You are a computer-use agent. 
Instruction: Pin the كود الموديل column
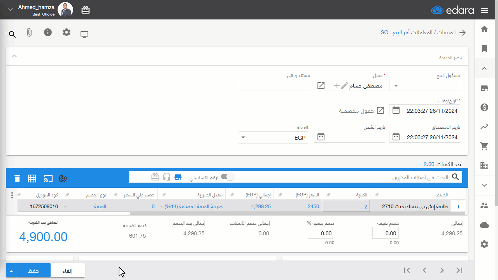19,195
